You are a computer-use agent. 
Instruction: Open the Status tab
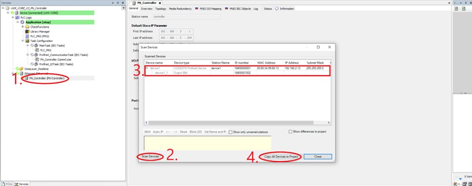[x=267, y=8]
